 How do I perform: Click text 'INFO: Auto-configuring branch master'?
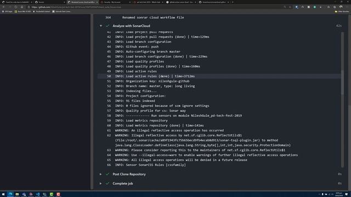pos(148,51)
